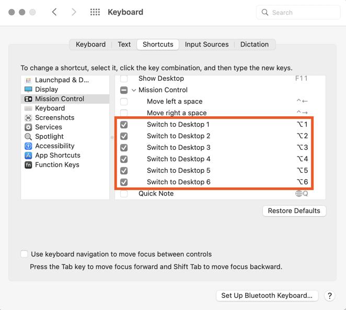
Task: Click the Option-2 key combination
Action: (x=302, y=136)
